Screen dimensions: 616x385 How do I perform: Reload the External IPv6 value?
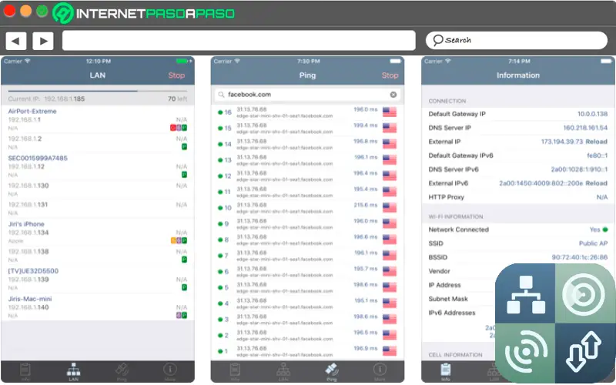596,183
